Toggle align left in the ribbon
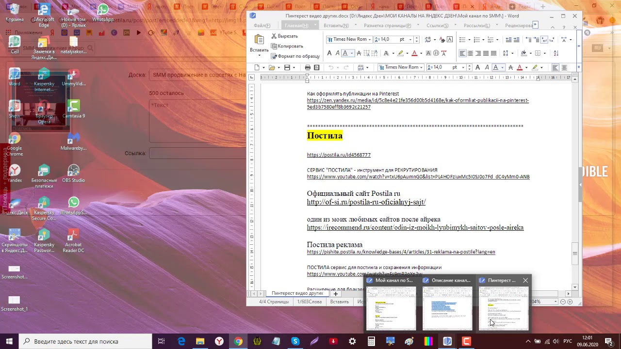Image resolution: width=621 pixels, height=349 pixels. click(462, 53)
